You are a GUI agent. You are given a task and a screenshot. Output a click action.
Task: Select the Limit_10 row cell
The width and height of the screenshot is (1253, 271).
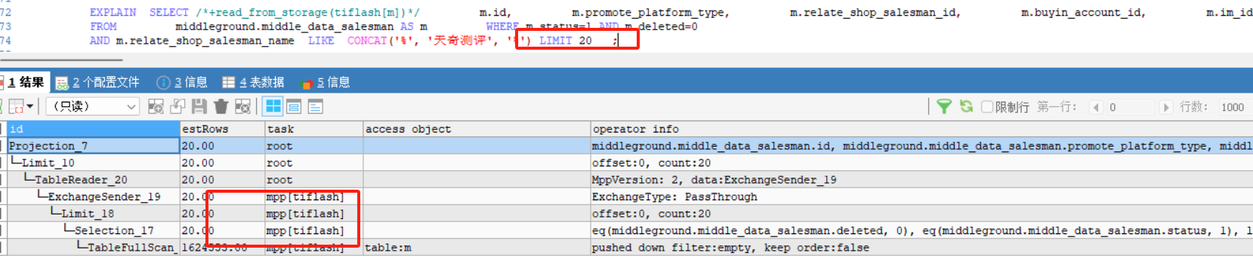click(93, 163)
